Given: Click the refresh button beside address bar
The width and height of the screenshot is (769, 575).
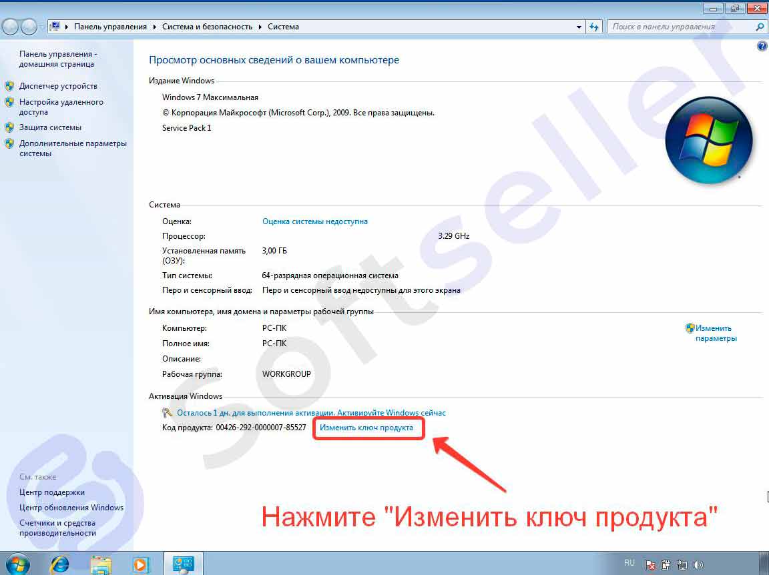Looking at the screenshot, I should click(x=594, y=27).
